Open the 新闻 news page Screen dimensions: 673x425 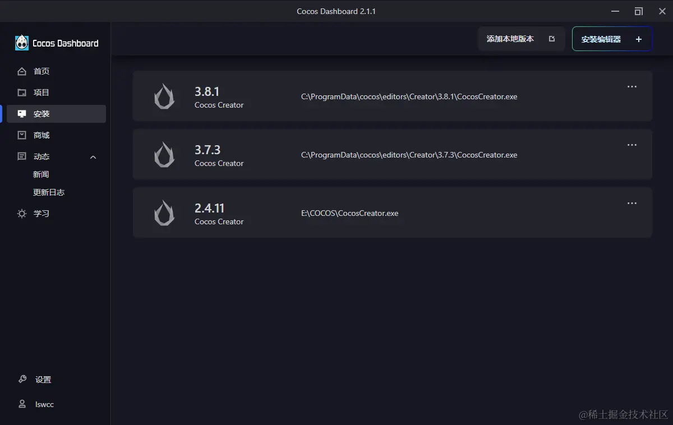point(41,174)
